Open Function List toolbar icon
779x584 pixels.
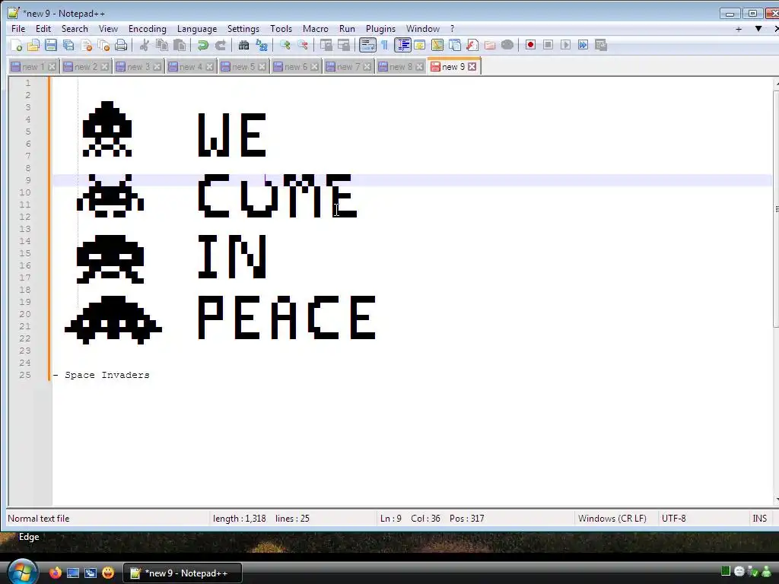tap(472, 45)
